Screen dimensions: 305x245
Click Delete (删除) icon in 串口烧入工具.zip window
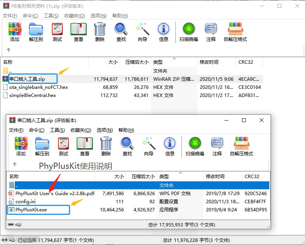106,146
